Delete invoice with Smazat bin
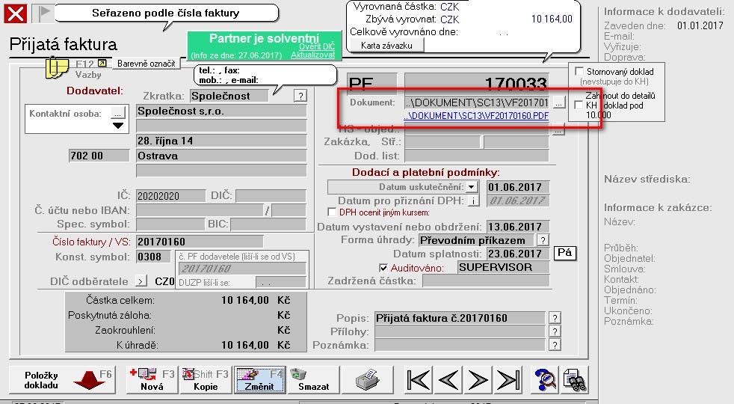 313,379
